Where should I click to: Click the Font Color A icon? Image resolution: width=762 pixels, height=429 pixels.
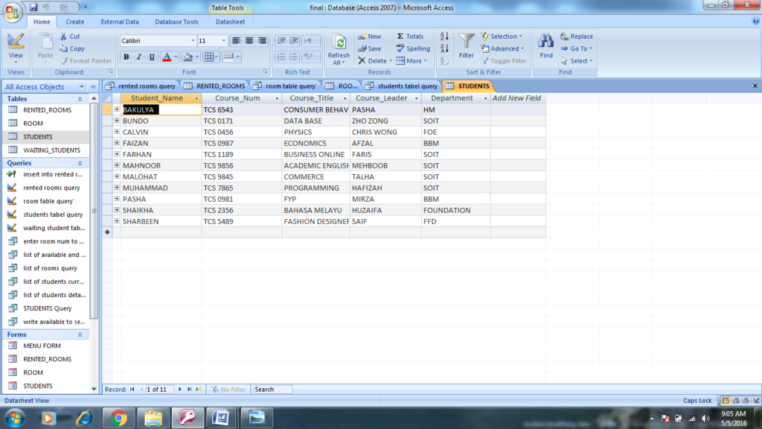pyautogui.click(x=167, y=57)
